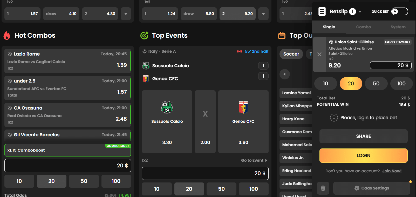Open the Join Now! link
Image resolution: width=416 pixels, height=197 pixels.
(392, 171)
